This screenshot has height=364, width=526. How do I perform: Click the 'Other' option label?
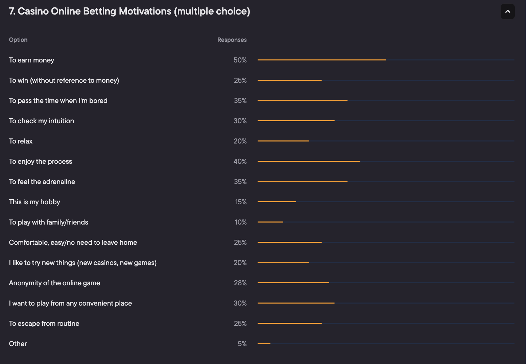(18, 344)
